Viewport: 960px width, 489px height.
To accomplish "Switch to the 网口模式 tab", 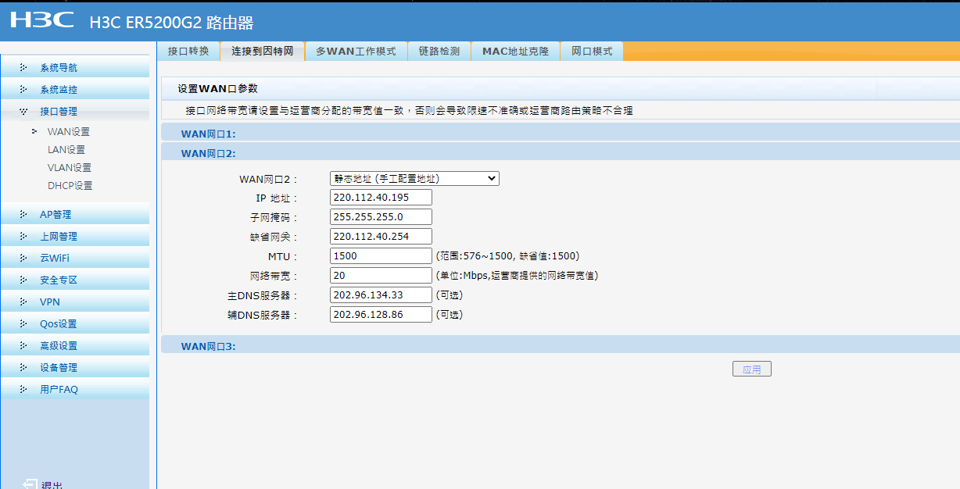I will coord(592,52).
